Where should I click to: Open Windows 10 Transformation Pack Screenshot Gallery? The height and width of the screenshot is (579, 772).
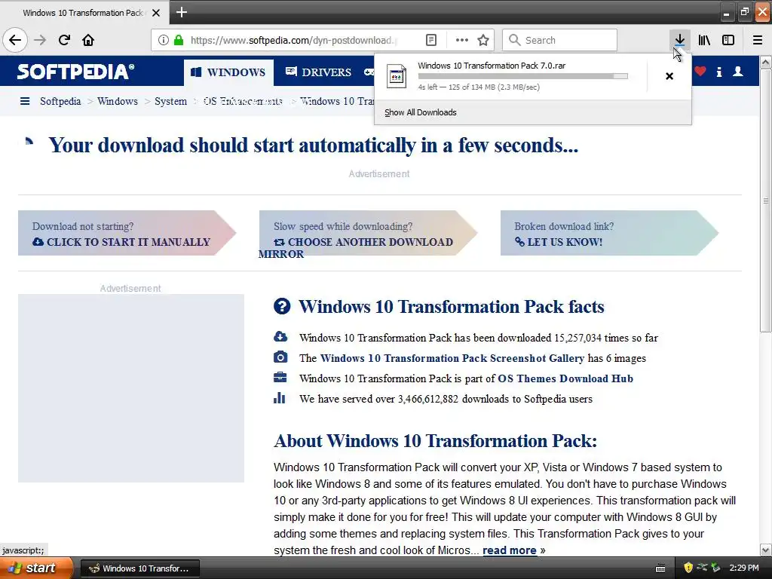452,358
